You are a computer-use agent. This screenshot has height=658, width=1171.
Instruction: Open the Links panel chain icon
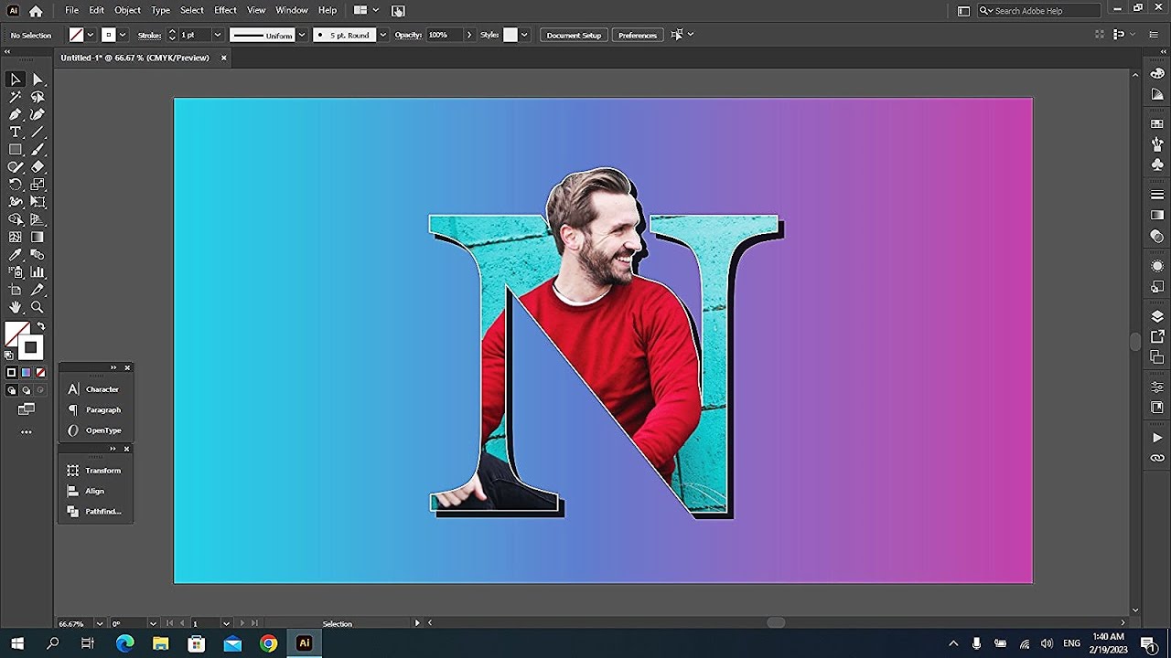tap(1157, 458)
